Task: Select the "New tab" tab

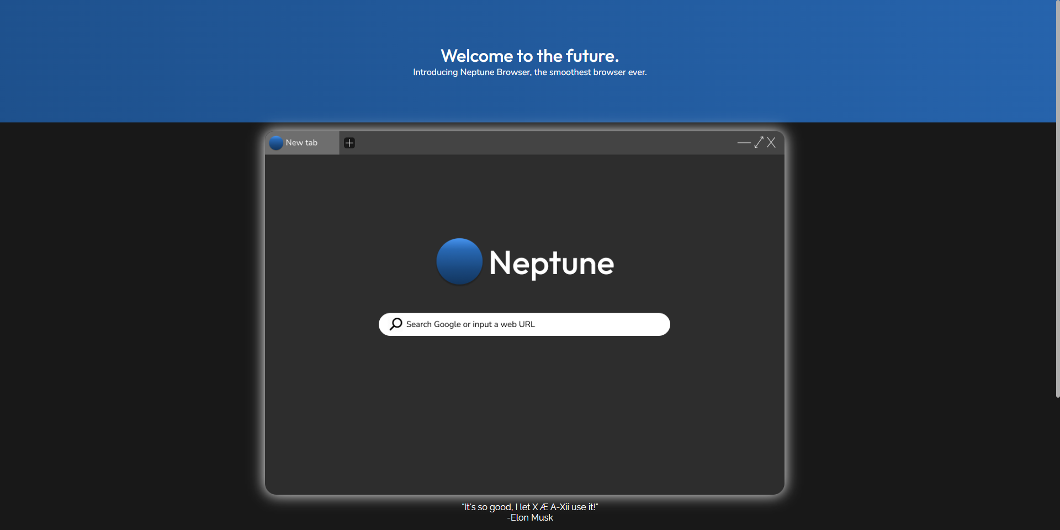Action: 301,142
